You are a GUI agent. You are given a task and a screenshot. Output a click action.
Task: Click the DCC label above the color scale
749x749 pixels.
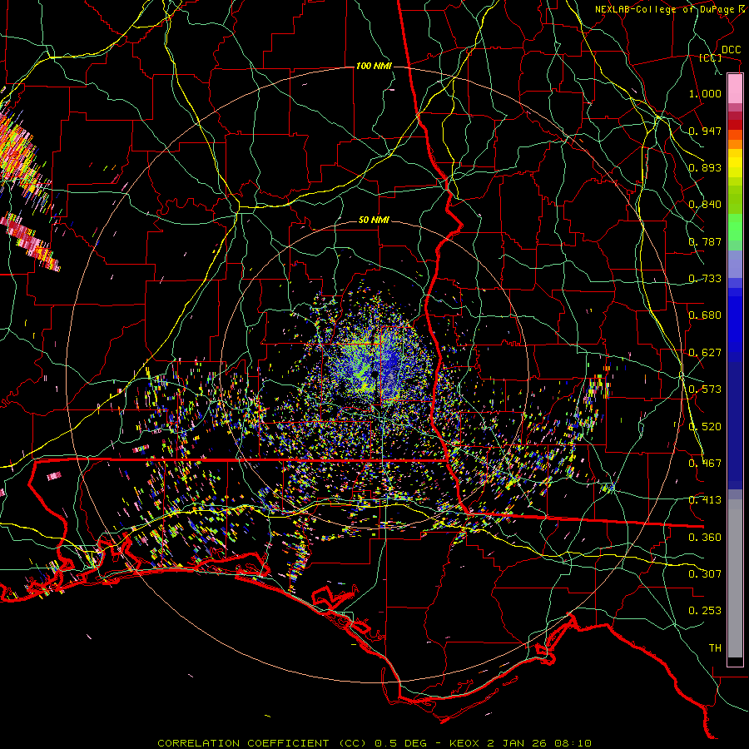(731, 50)
